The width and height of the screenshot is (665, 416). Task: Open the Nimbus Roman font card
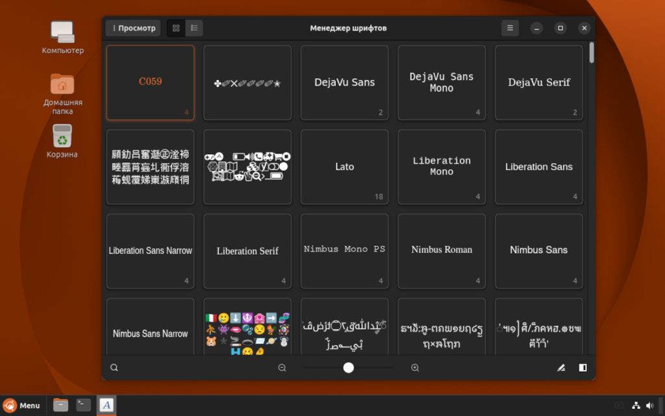click(442, 251)
